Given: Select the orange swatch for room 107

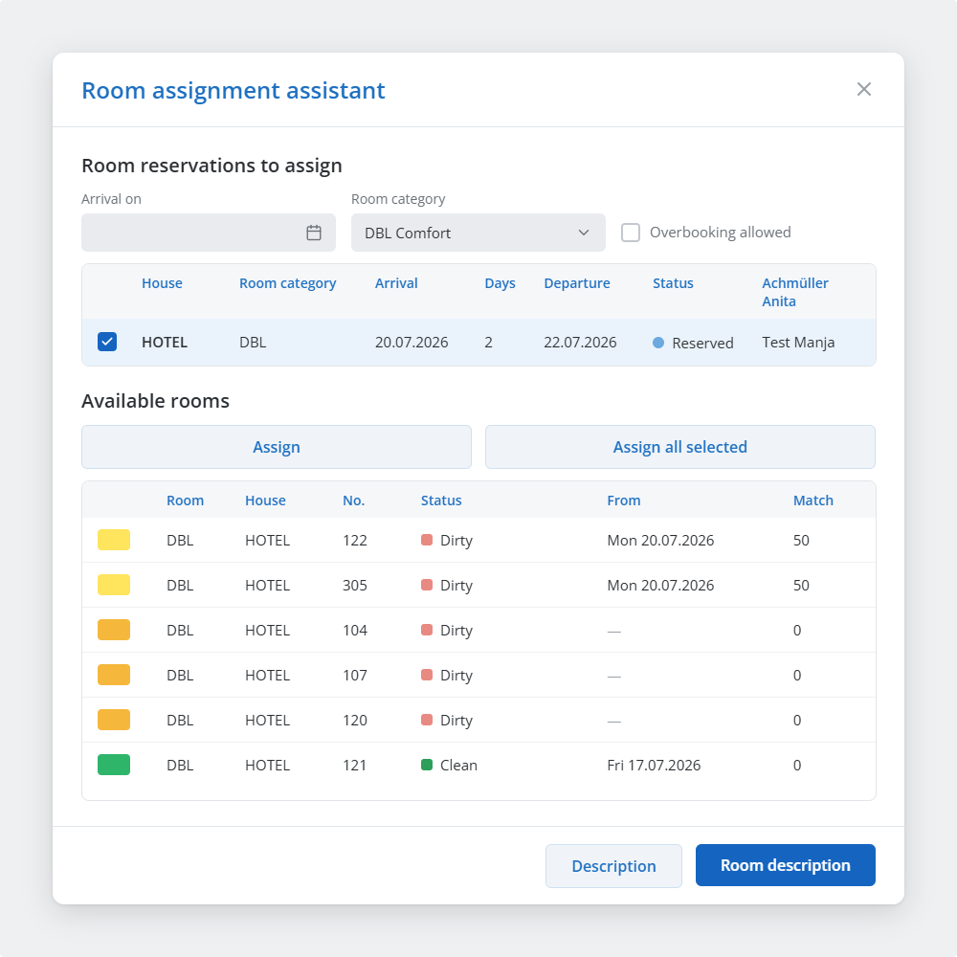Looking at the screenshot, I should pos(114,675).
